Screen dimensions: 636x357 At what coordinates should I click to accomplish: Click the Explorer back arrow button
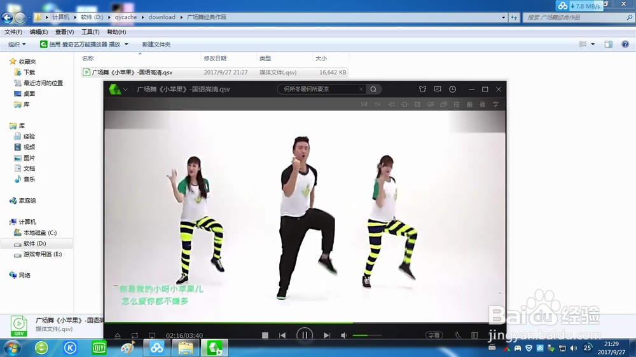click(7, 17)
